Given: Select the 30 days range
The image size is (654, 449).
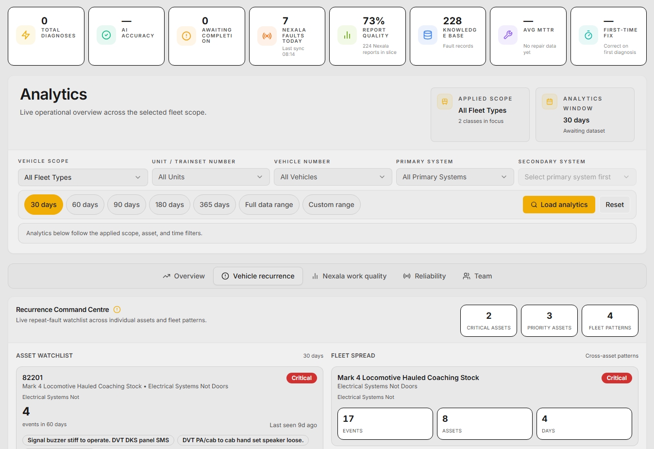Looking at the screenshot, I should [44, 205].
